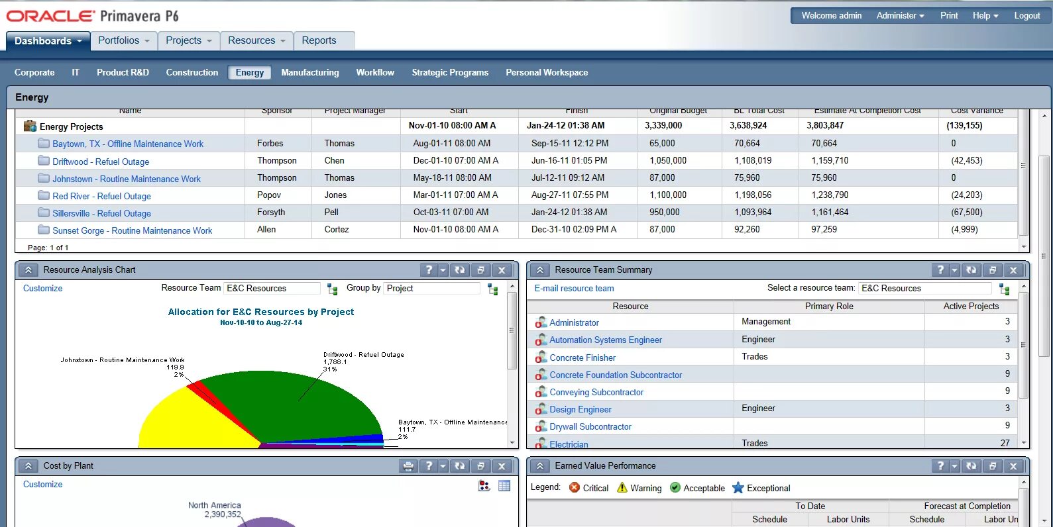
Task: Maximize the Resource Analysis Chart portlet
Action: click(481, 270)
